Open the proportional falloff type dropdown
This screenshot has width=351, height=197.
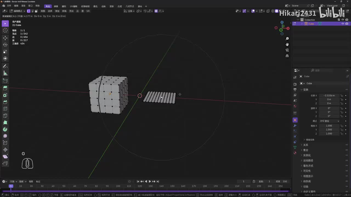pyautogui.click(x=162, y=11)
